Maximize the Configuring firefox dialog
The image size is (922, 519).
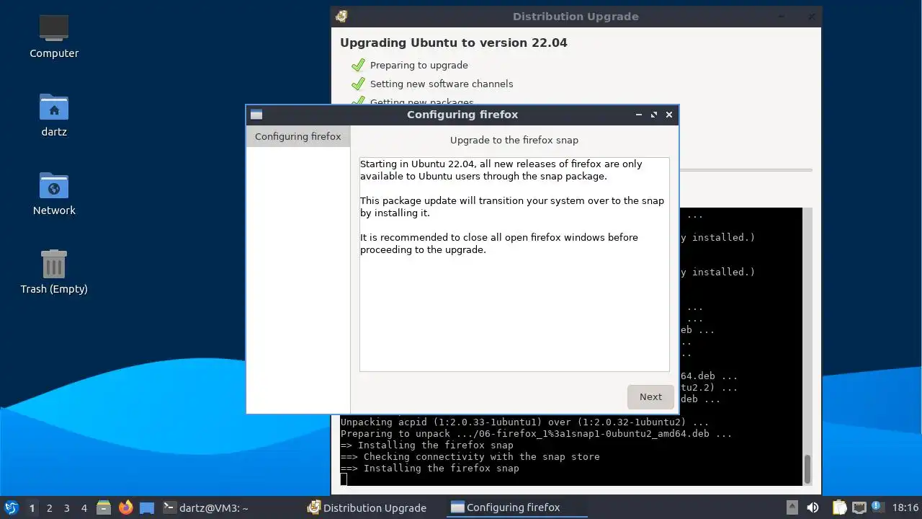coord(654,115)
